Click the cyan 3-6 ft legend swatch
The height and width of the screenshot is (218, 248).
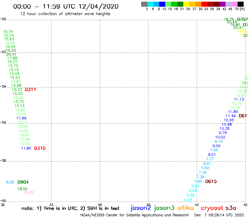point(150,4)
